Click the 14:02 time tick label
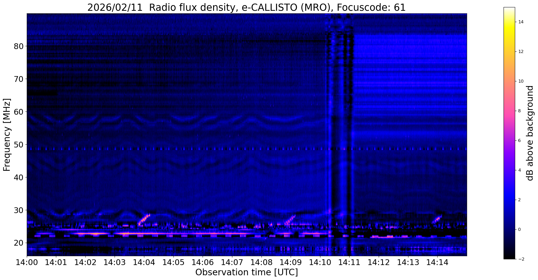538x280 pixels. click(85, 262)
